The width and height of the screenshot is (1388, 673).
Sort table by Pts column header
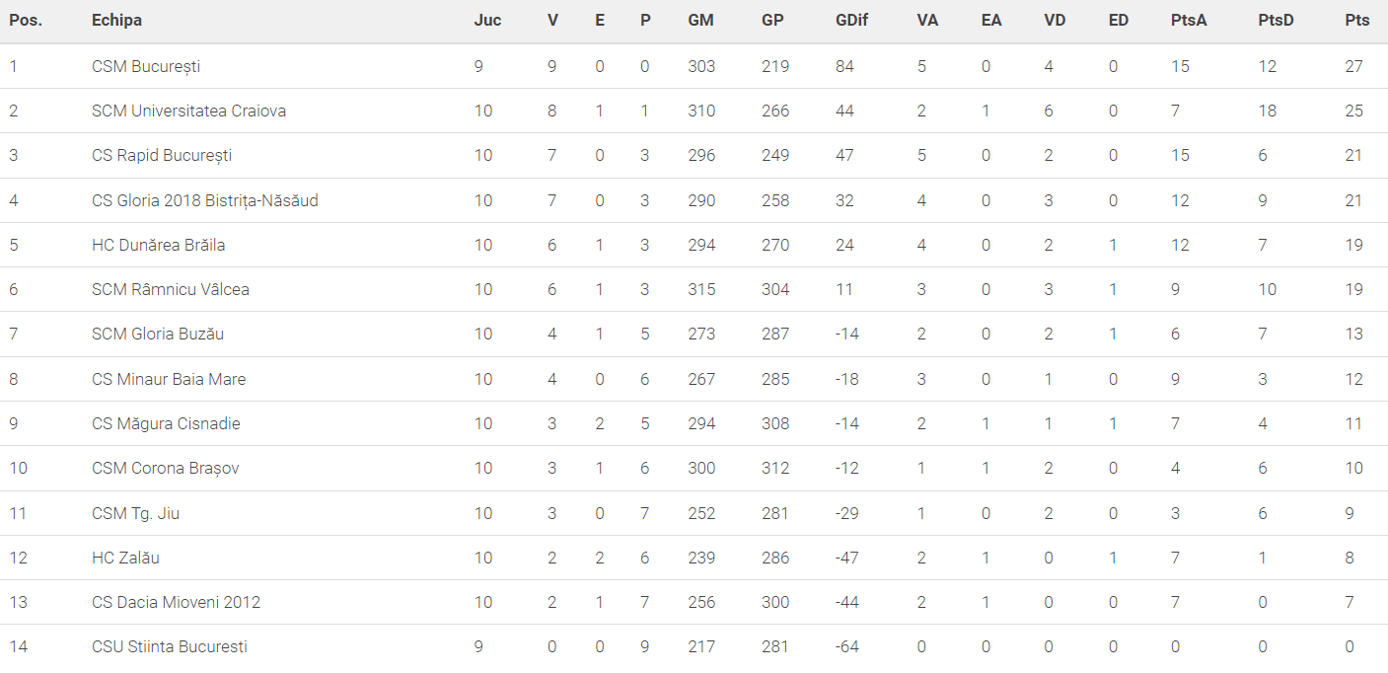1356,20
